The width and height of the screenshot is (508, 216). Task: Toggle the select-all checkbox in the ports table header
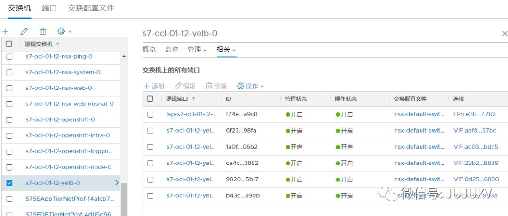point(150,99)
